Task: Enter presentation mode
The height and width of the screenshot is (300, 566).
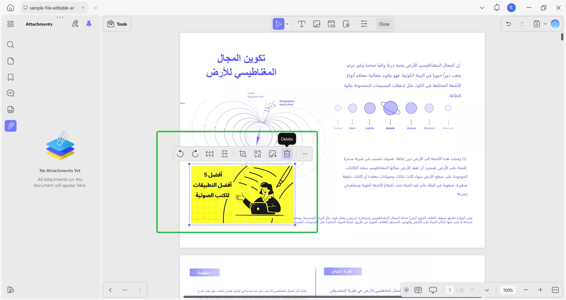Action: coord(433,290)
